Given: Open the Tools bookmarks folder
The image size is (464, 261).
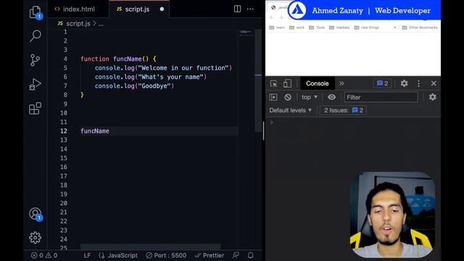Looking at the screenshot, I should click(317, 28).
